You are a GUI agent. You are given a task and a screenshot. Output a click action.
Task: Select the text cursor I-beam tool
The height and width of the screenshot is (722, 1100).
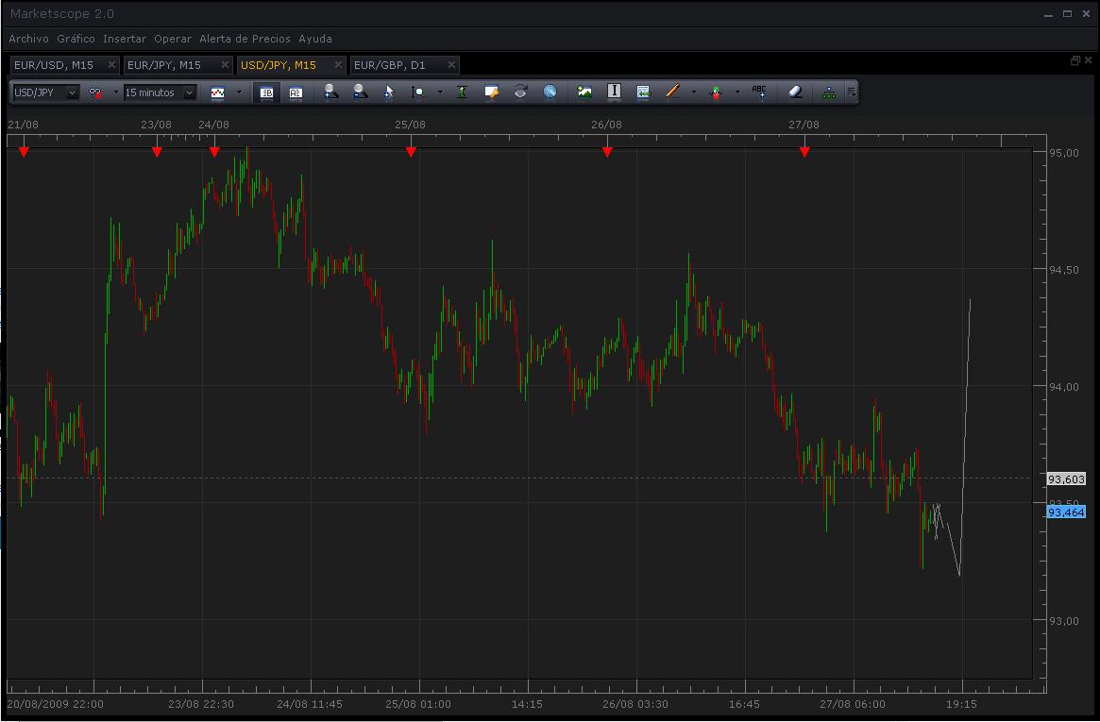(614, 92)
